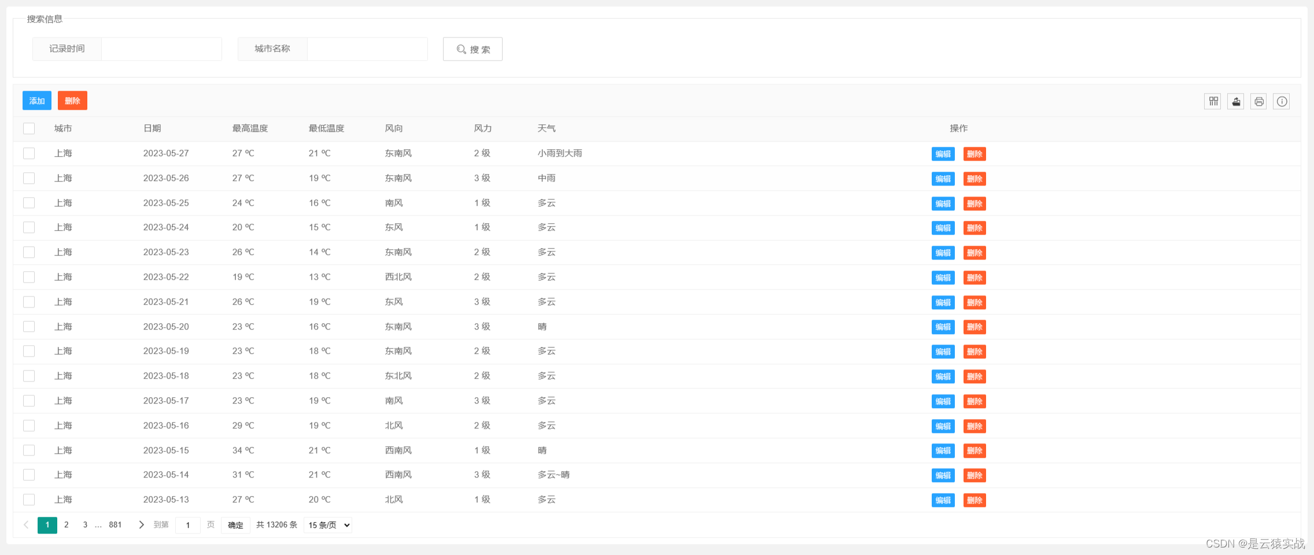Viewport: 1314px width, 555px height.
Task: Select current page 1 indicator
Action: (47, 525)
